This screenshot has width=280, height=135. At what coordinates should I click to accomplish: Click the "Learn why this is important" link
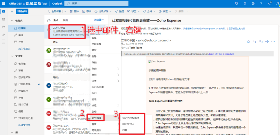coord(221,54)
